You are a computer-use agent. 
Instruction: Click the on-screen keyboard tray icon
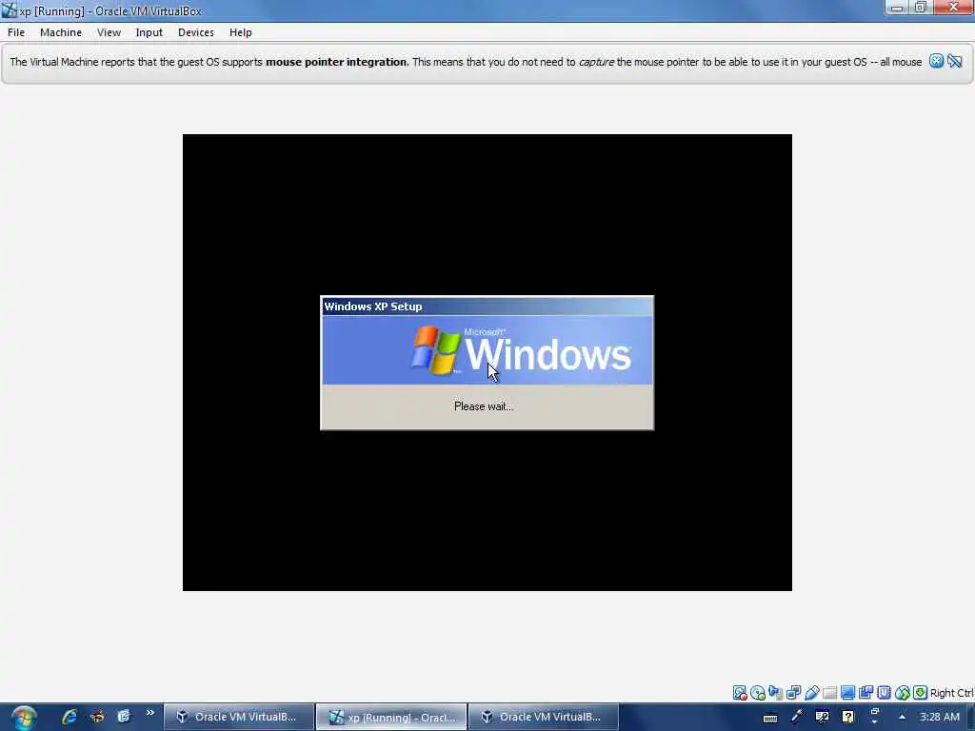click(x=769, y=718)
